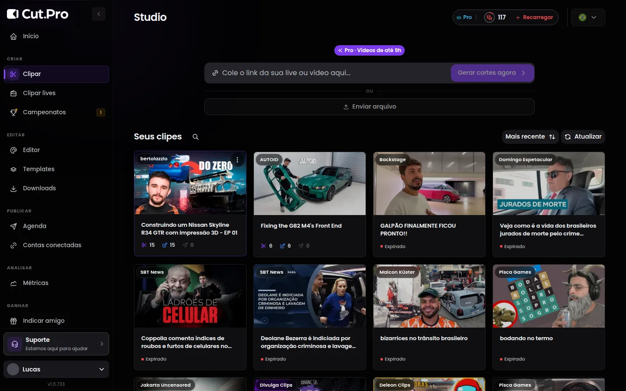Open the language flag dropdown
The height and width of the screenshot is (391, 626).
[588, 17]
